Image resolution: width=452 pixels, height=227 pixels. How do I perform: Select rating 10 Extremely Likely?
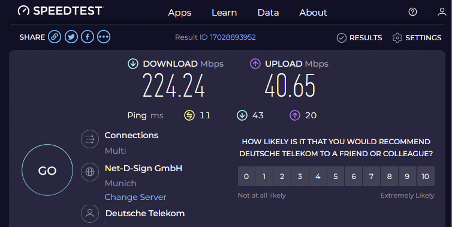pos(425,176)
